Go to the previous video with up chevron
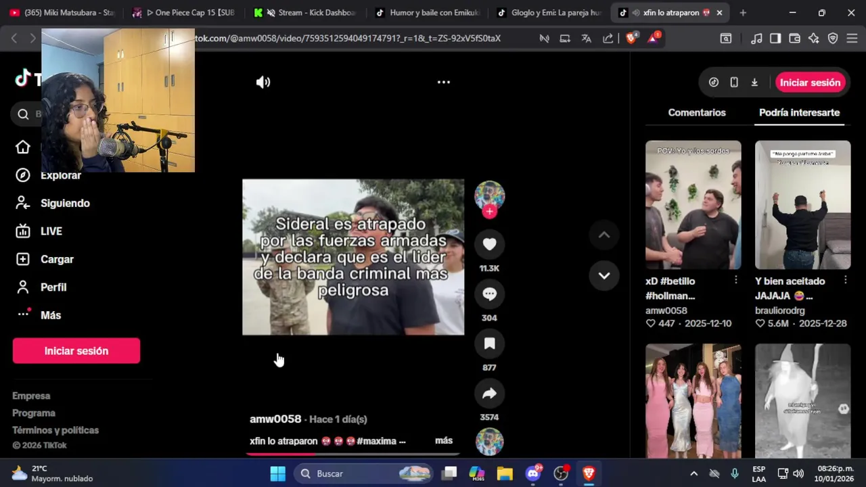The height and width of the screenshot is (487, 866). click(x=604, y=235)
